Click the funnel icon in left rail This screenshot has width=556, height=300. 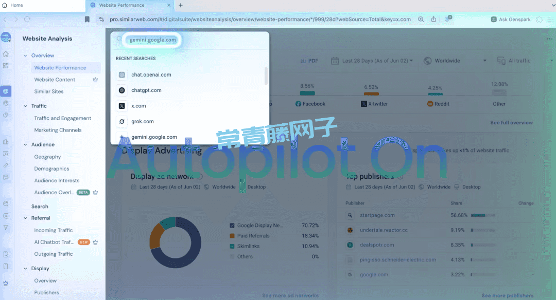tap(6, 228)
